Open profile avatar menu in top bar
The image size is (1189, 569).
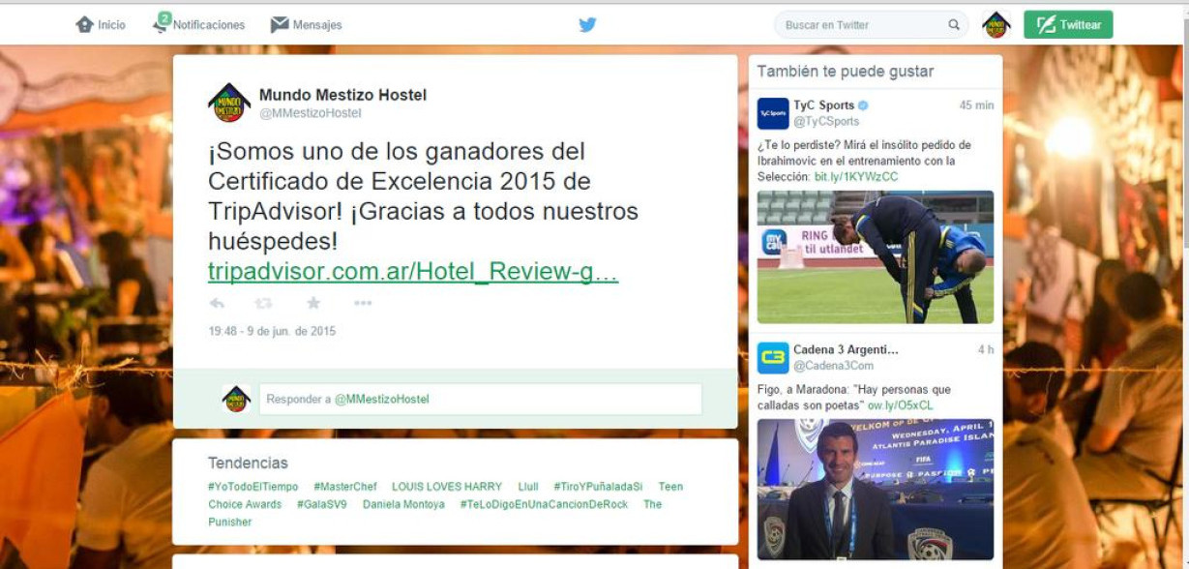pyautogui.click(x=996, y=25)
